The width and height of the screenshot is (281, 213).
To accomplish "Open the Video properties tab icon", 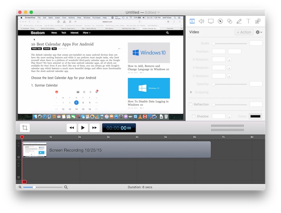I will click(192, 21).
